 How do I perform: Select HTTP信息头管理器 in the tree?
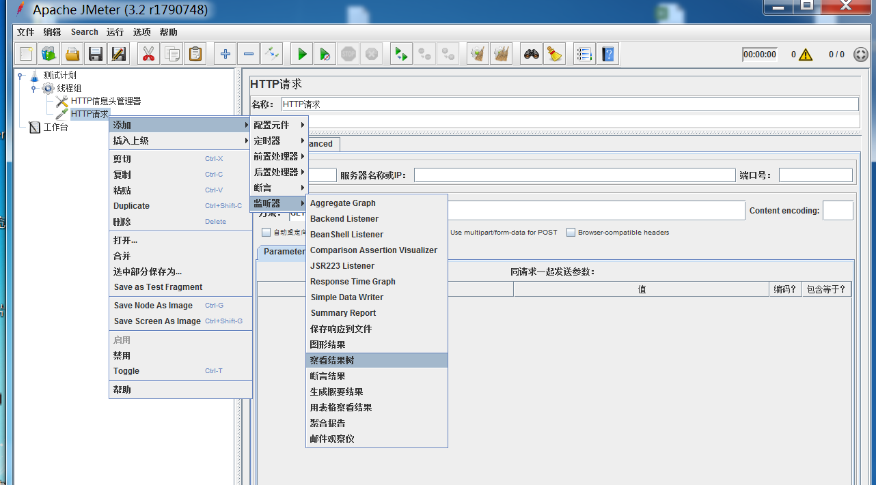106,101
